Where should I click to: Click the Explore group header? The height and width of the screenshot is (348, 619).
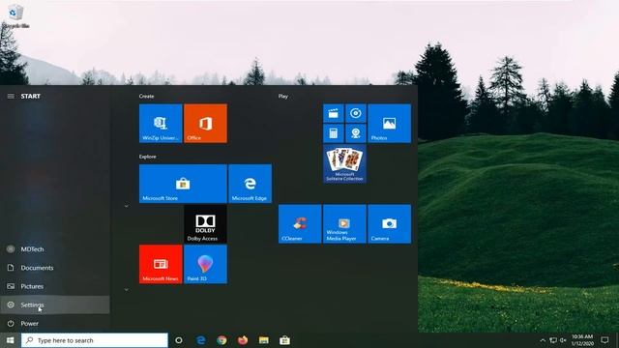tap(147, 157)
